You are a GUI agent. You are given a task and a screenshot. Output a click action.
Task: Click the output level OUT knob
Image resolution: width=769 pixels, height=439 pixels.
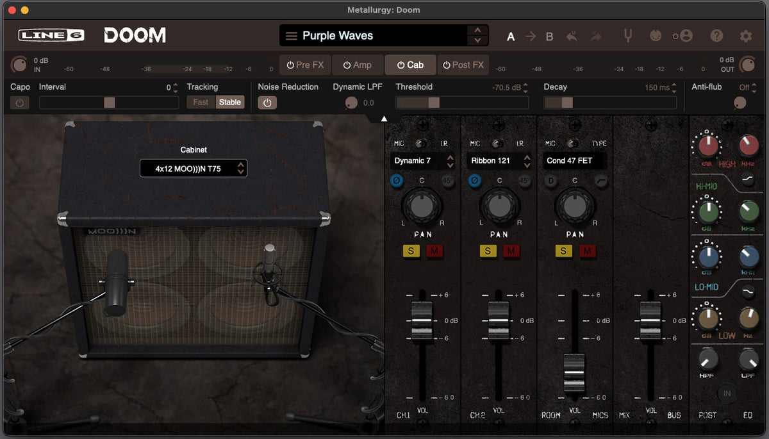(747, 64)
